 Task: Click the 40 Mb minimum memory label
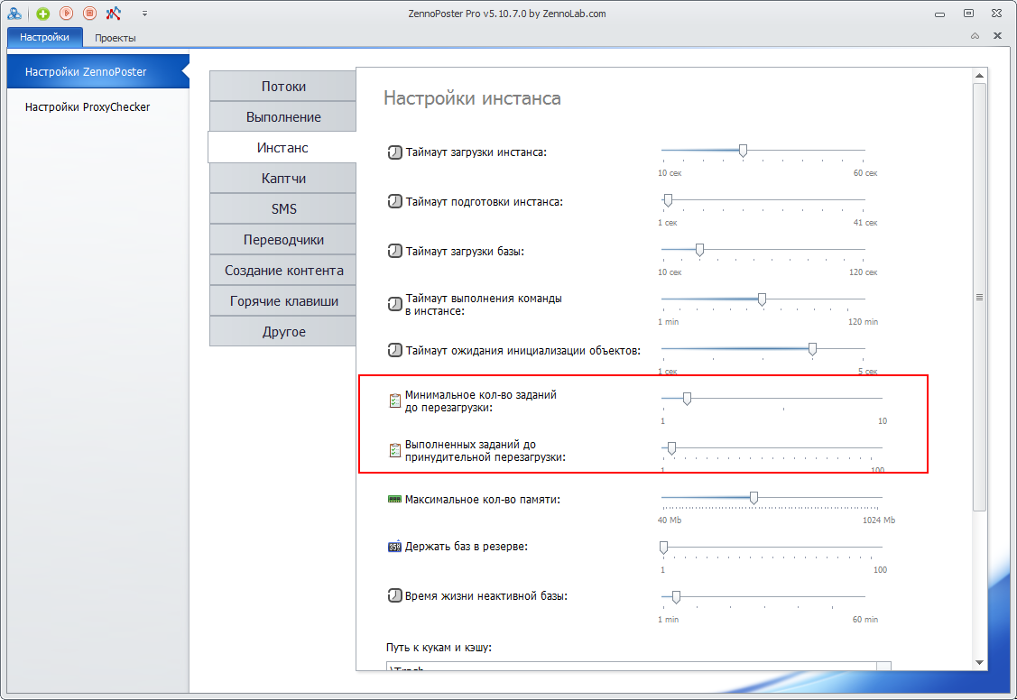pyautogui.click(x=670, y=520)
